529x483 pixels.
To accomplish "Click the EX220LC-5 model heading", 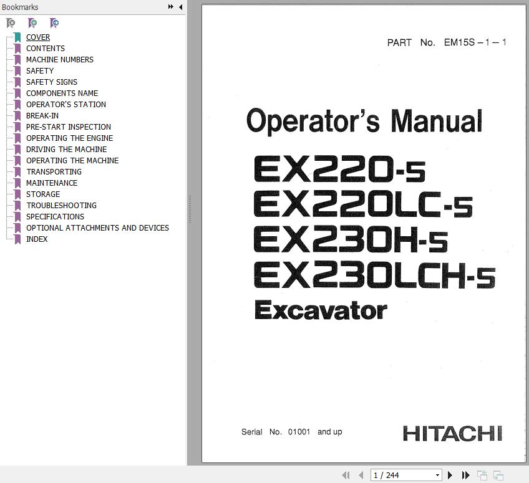I will [x=363, y=204].
